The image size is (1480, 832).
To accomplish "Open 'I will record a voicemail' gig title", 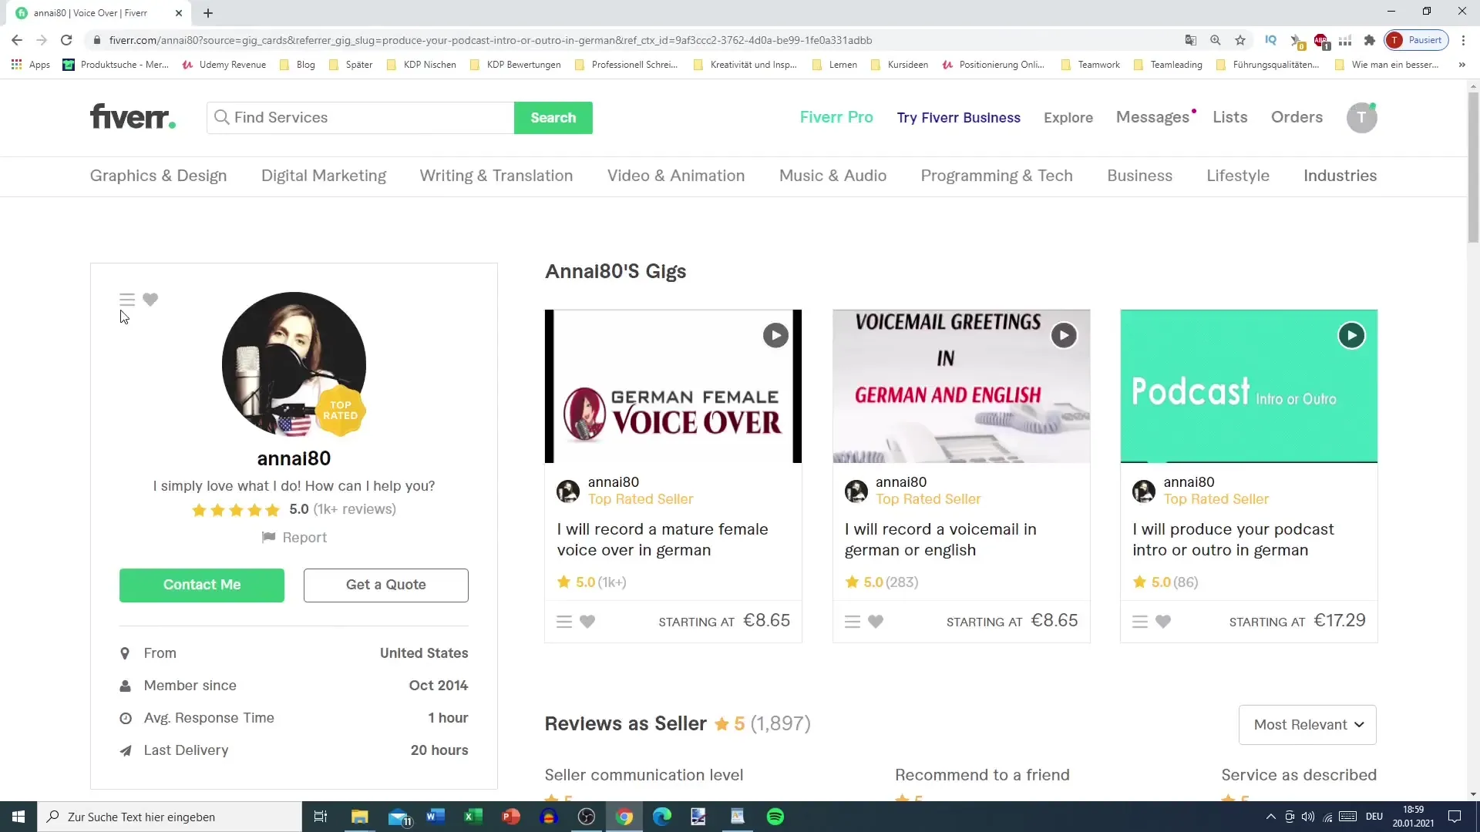I will (940, 539).
